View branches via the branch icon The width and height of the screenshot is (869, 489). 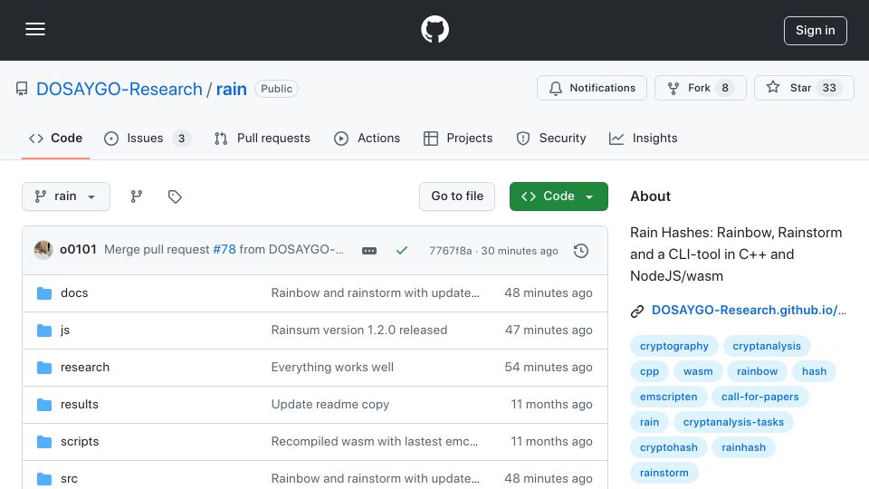pyautogui.click(x=137, y=197)
